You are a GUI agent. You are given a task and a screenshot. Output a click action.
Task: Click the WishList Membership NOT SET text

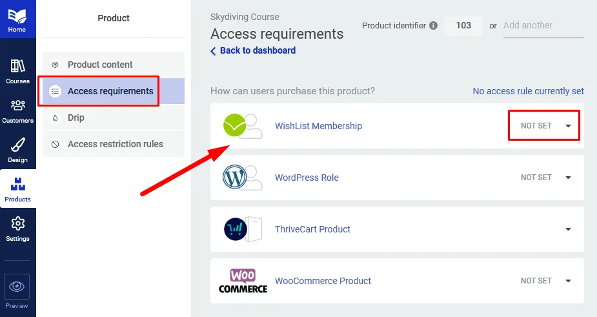(x=536, y=126)
